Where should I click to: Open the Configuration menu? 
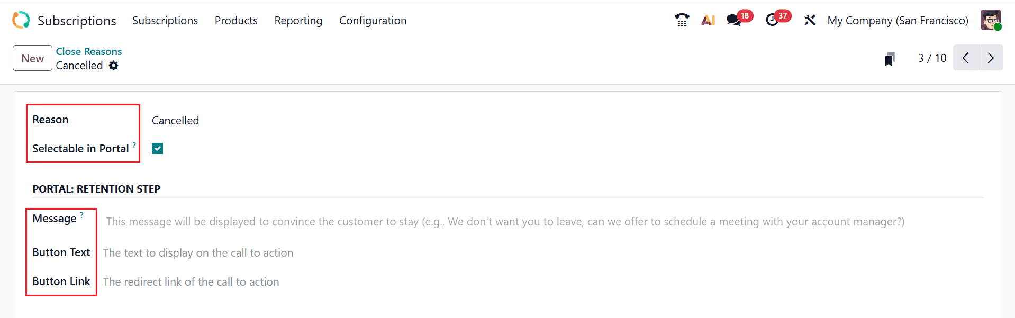click(373, 20)
